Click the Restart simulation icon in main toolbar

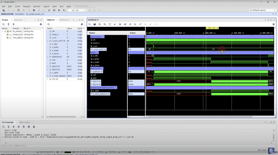click(x=54, y=10)
